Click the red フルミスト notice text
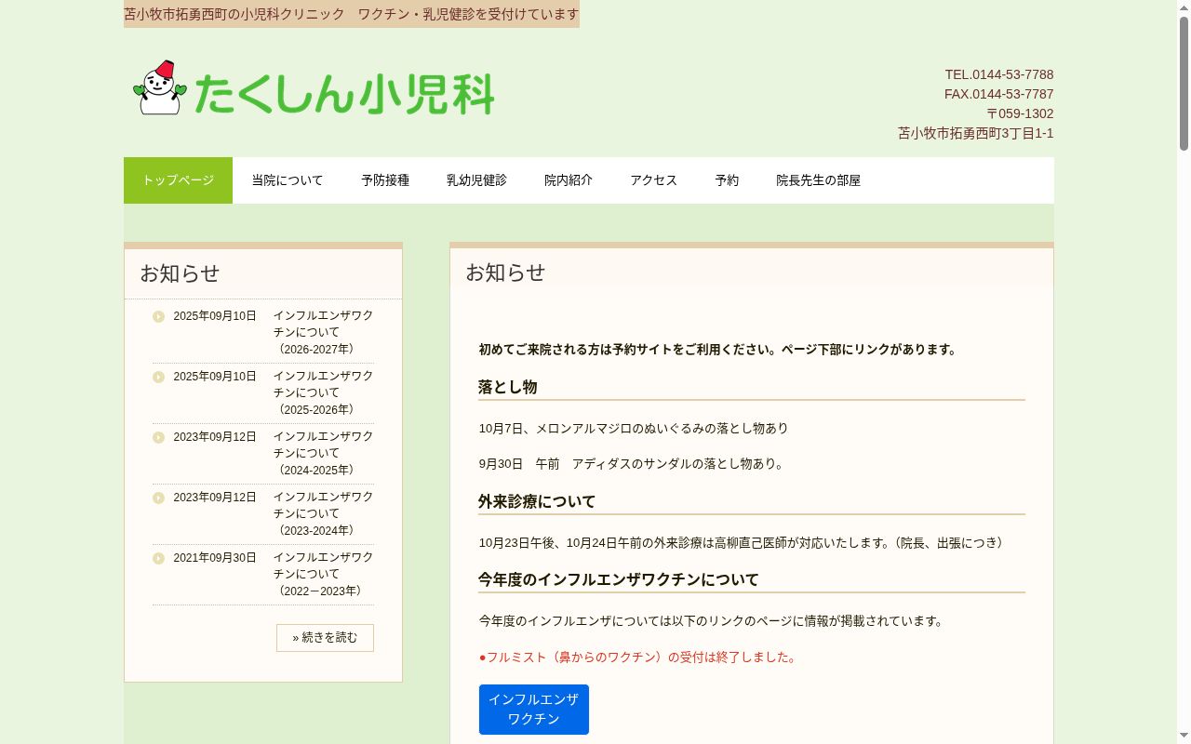Screen dimensions: 1191x744 [x=639, y=658]
